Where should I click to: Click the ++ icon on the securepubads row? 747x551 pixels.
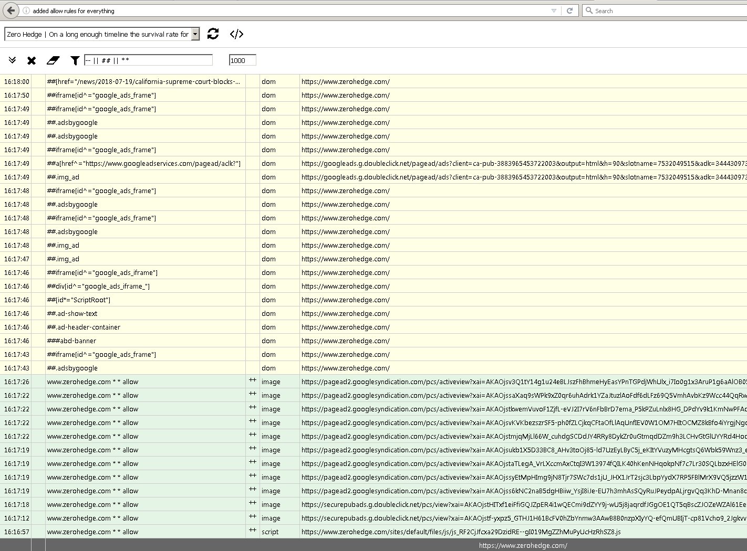(253, 504)
